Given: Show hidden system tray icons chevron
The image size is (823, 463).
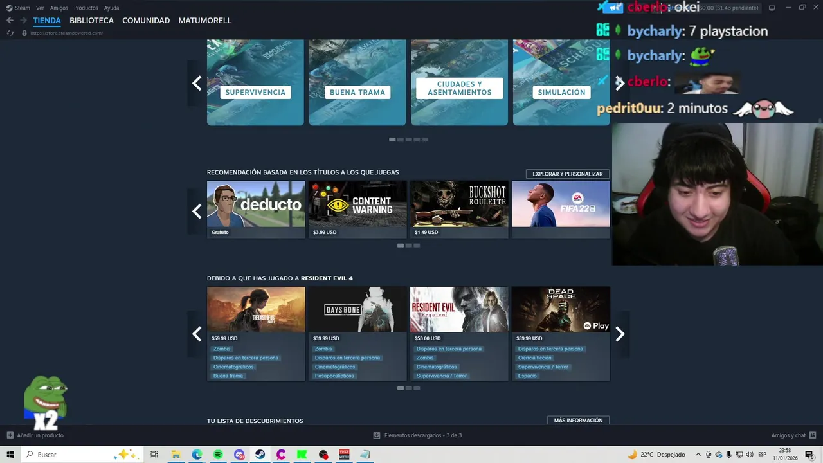Looking at the screenshot, I should (698, 455).
